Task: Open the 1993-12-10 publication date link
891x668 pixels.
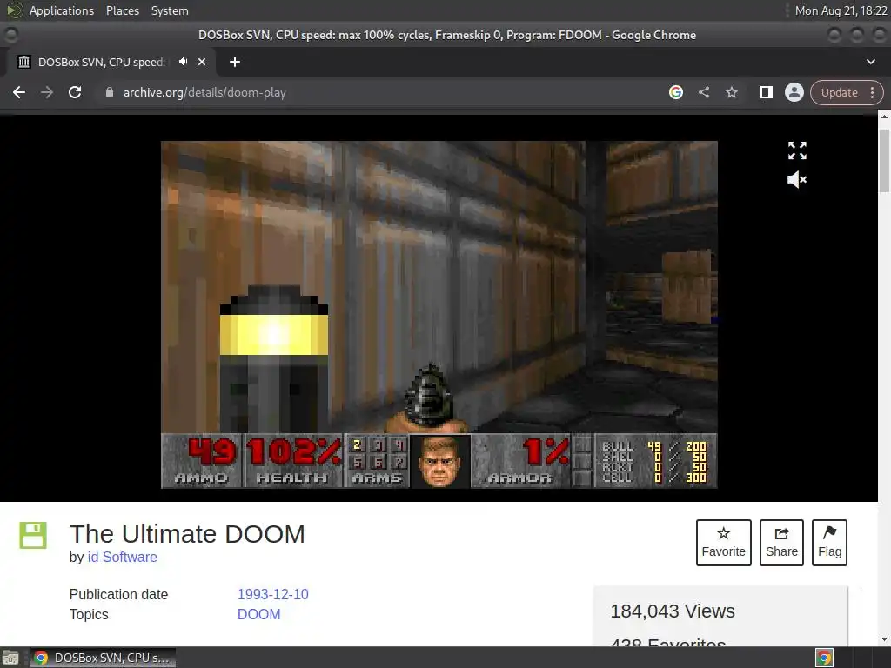Action: click(x=272, y=594)
